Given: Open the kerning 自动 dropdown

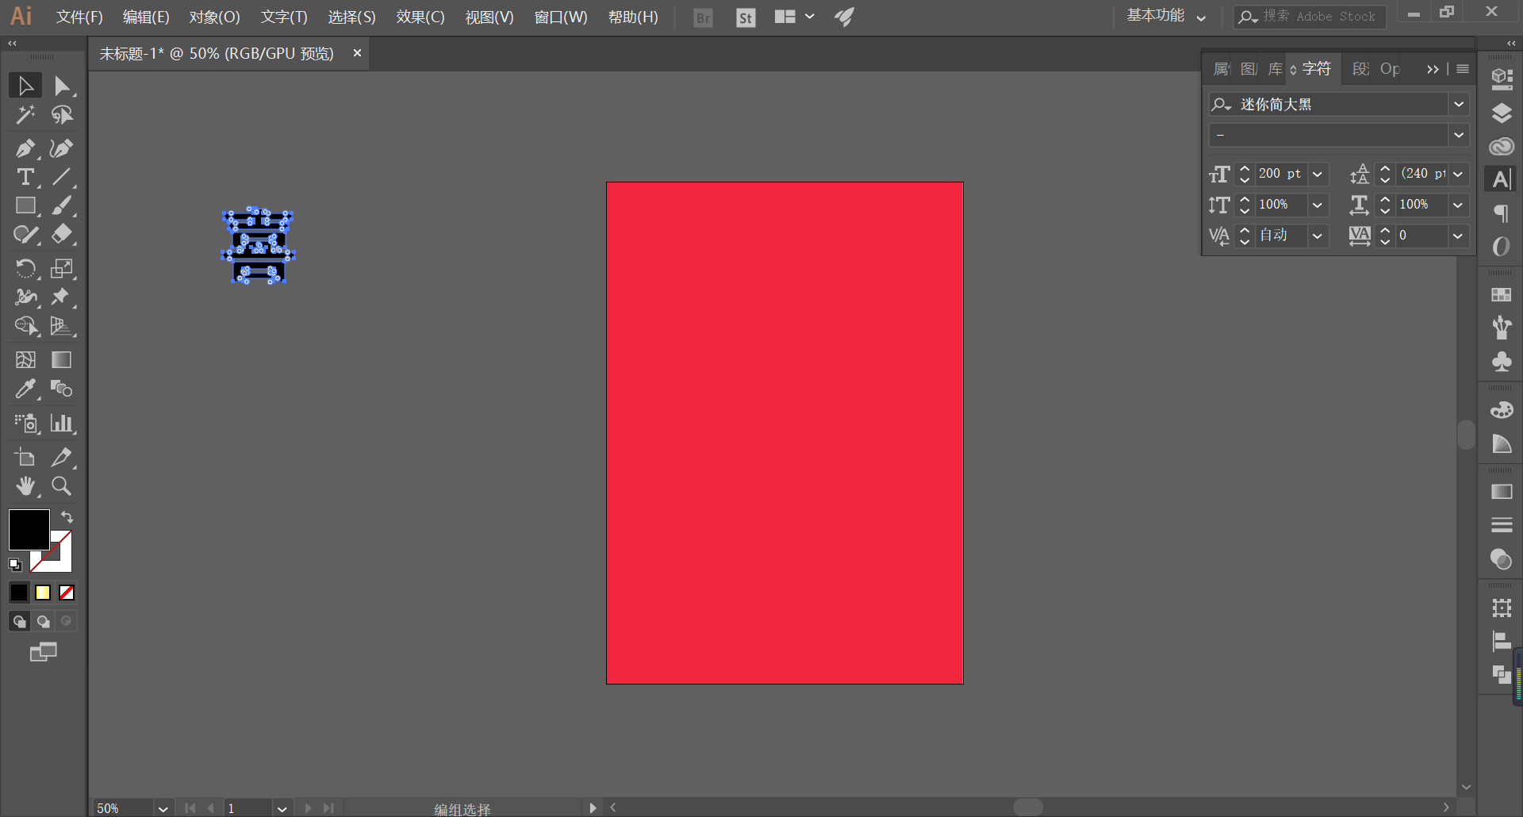Looking at the screenshot, I should point(1318,236).
